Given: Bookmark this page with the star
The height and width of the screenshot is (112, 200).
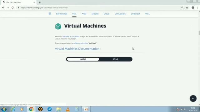Looking at the screenshot, I should 187,7.
